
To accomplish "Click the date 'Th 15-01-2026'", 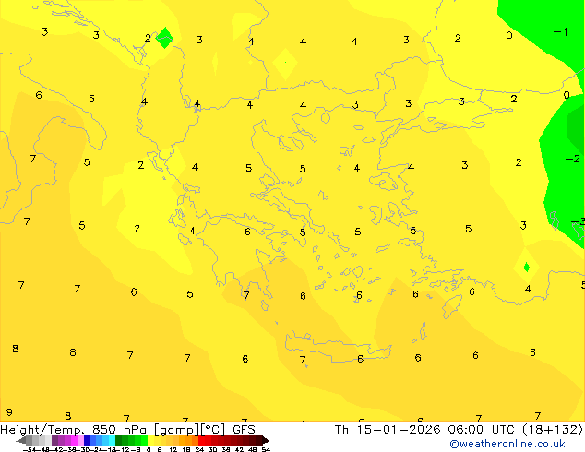I will tap(388, 430).
